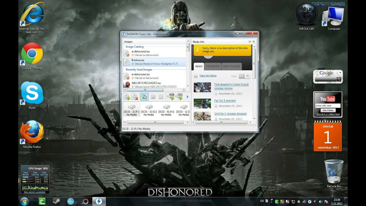Screen dimensions: 366x206
Task: Open Google Chrome desktop shortcut
Action: coord(32,56)
